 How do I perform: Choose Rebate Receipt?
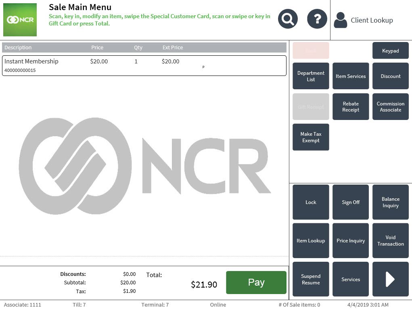[x=351, y=107]
